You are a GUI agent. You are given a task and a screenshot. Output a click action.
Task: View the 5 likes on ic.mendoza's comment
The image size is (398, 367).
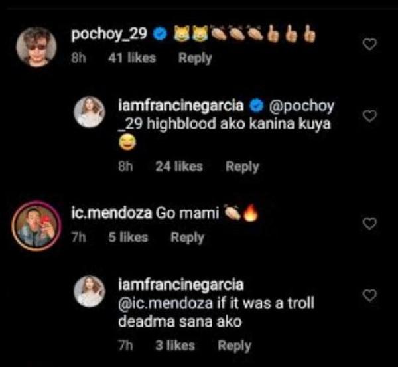[129, 237]
